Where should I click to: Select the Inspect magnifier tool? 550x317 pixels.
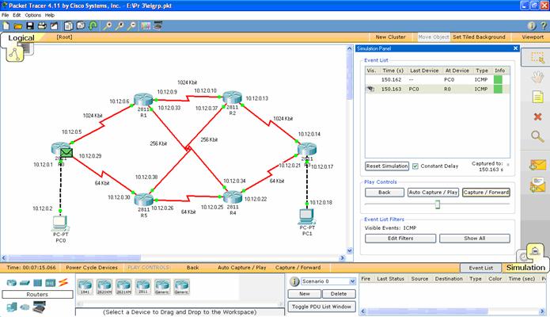537,136
